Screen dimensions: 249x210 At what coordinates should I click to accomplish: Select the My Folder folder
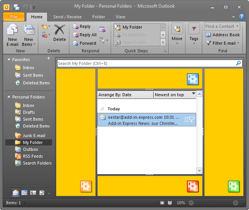click(29, 142)
